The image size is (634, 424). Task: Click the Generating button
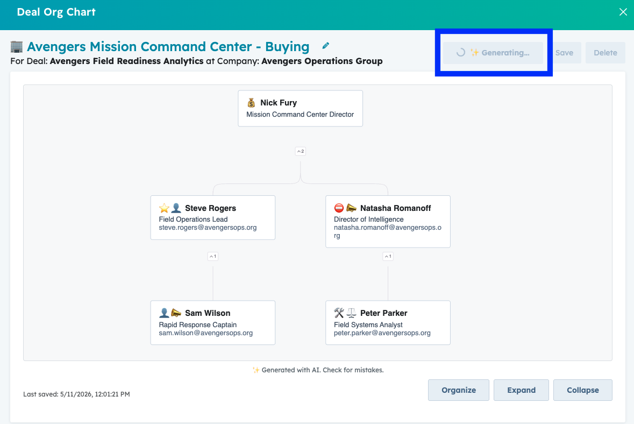493,53
